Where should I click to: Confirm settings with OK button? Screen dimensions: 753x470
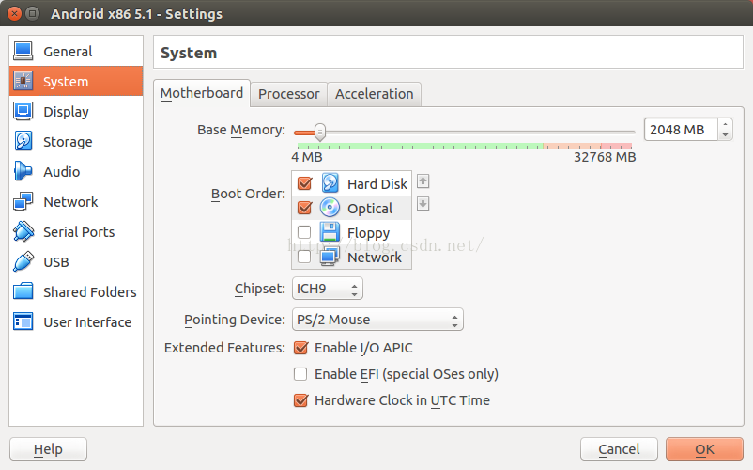pyautogui.click(x=704, y=449)
